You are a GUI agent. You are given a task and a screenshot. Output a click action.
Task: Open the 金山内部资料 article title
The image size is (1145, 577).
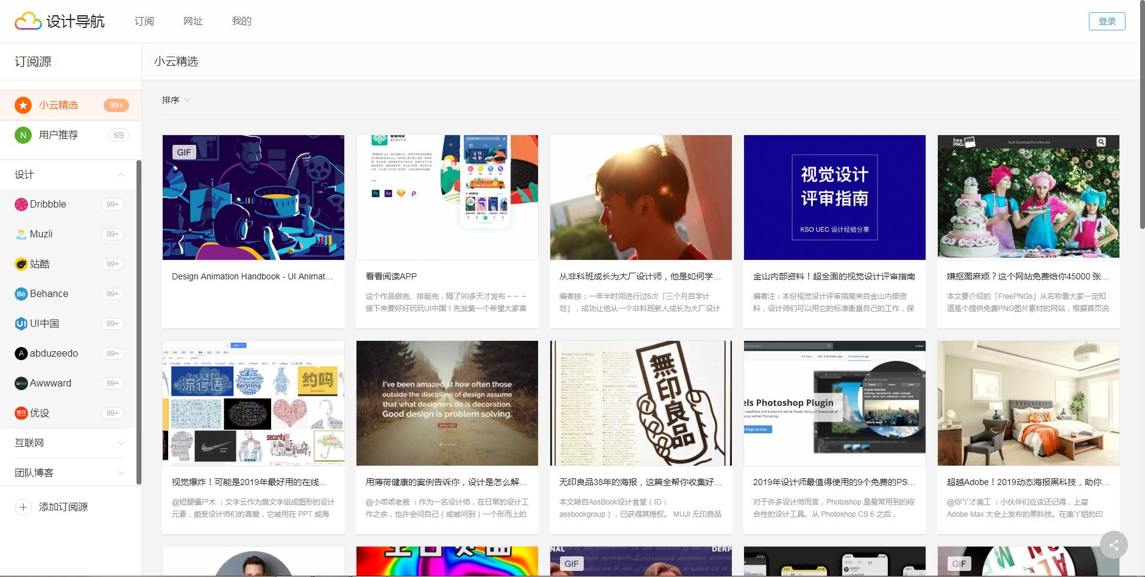tap(834, 276)
